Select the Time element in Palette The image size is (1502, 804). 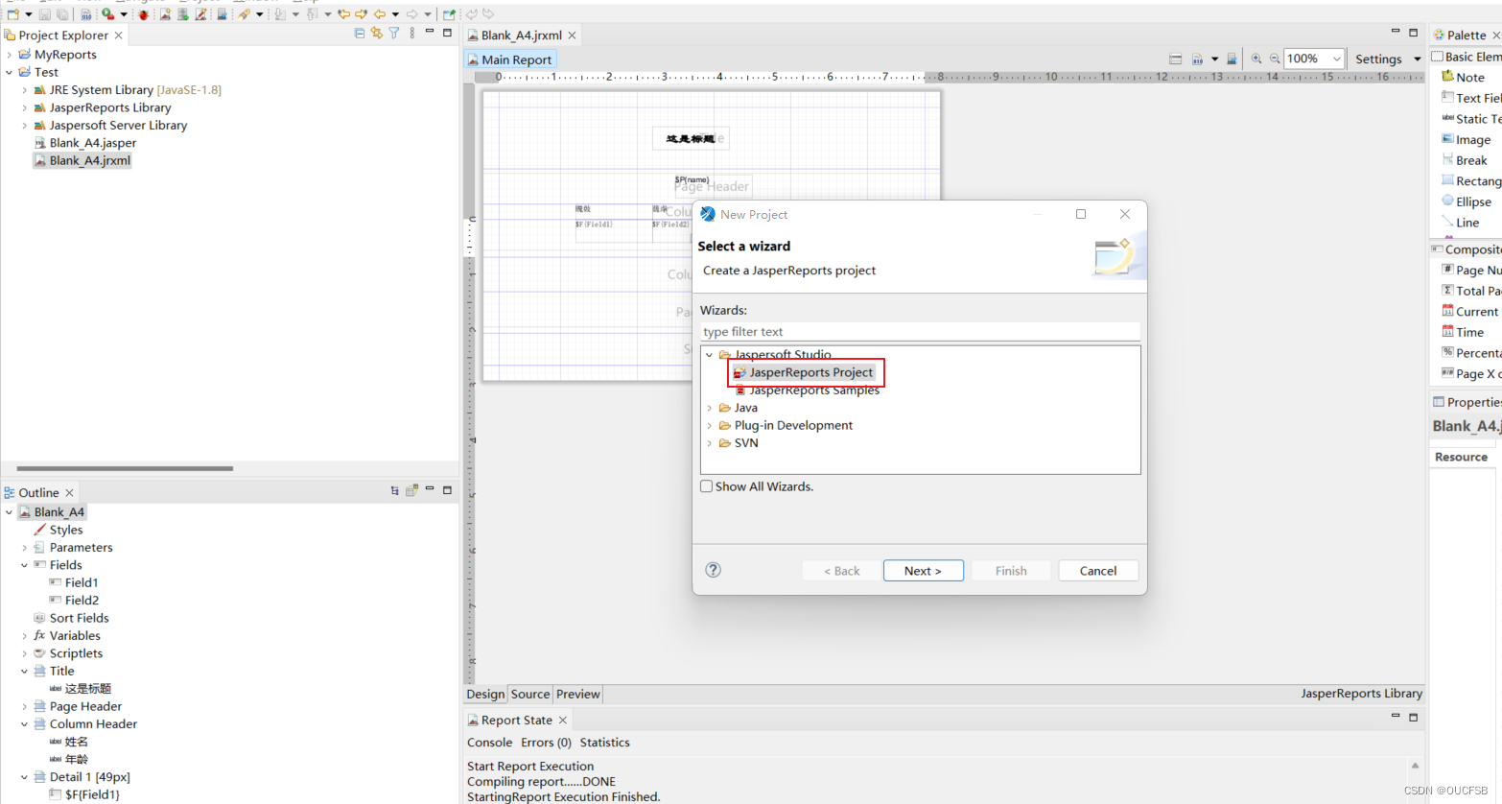(1463, 332)
